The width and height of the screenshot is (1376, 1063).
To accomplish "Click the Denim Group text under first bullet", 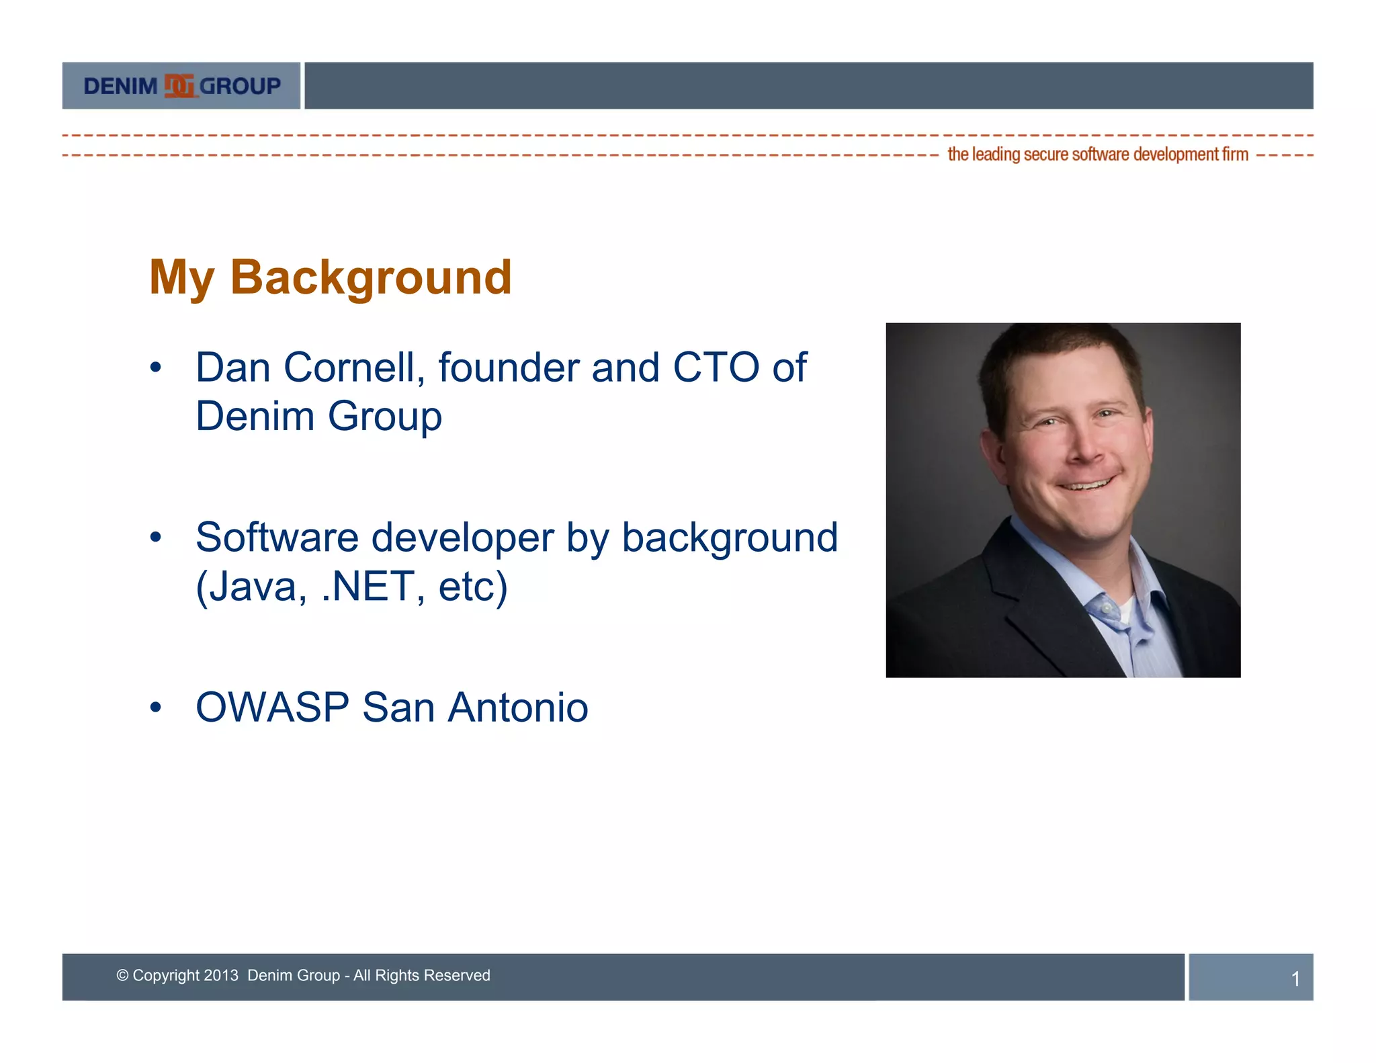I will [x=318, y=416].
